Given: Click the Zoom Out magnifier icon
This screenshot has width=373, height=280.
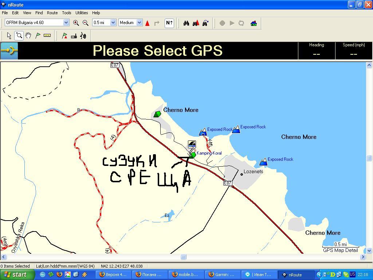Looking at the screenshot, I should pyautogui.click(x=85, y=23).
